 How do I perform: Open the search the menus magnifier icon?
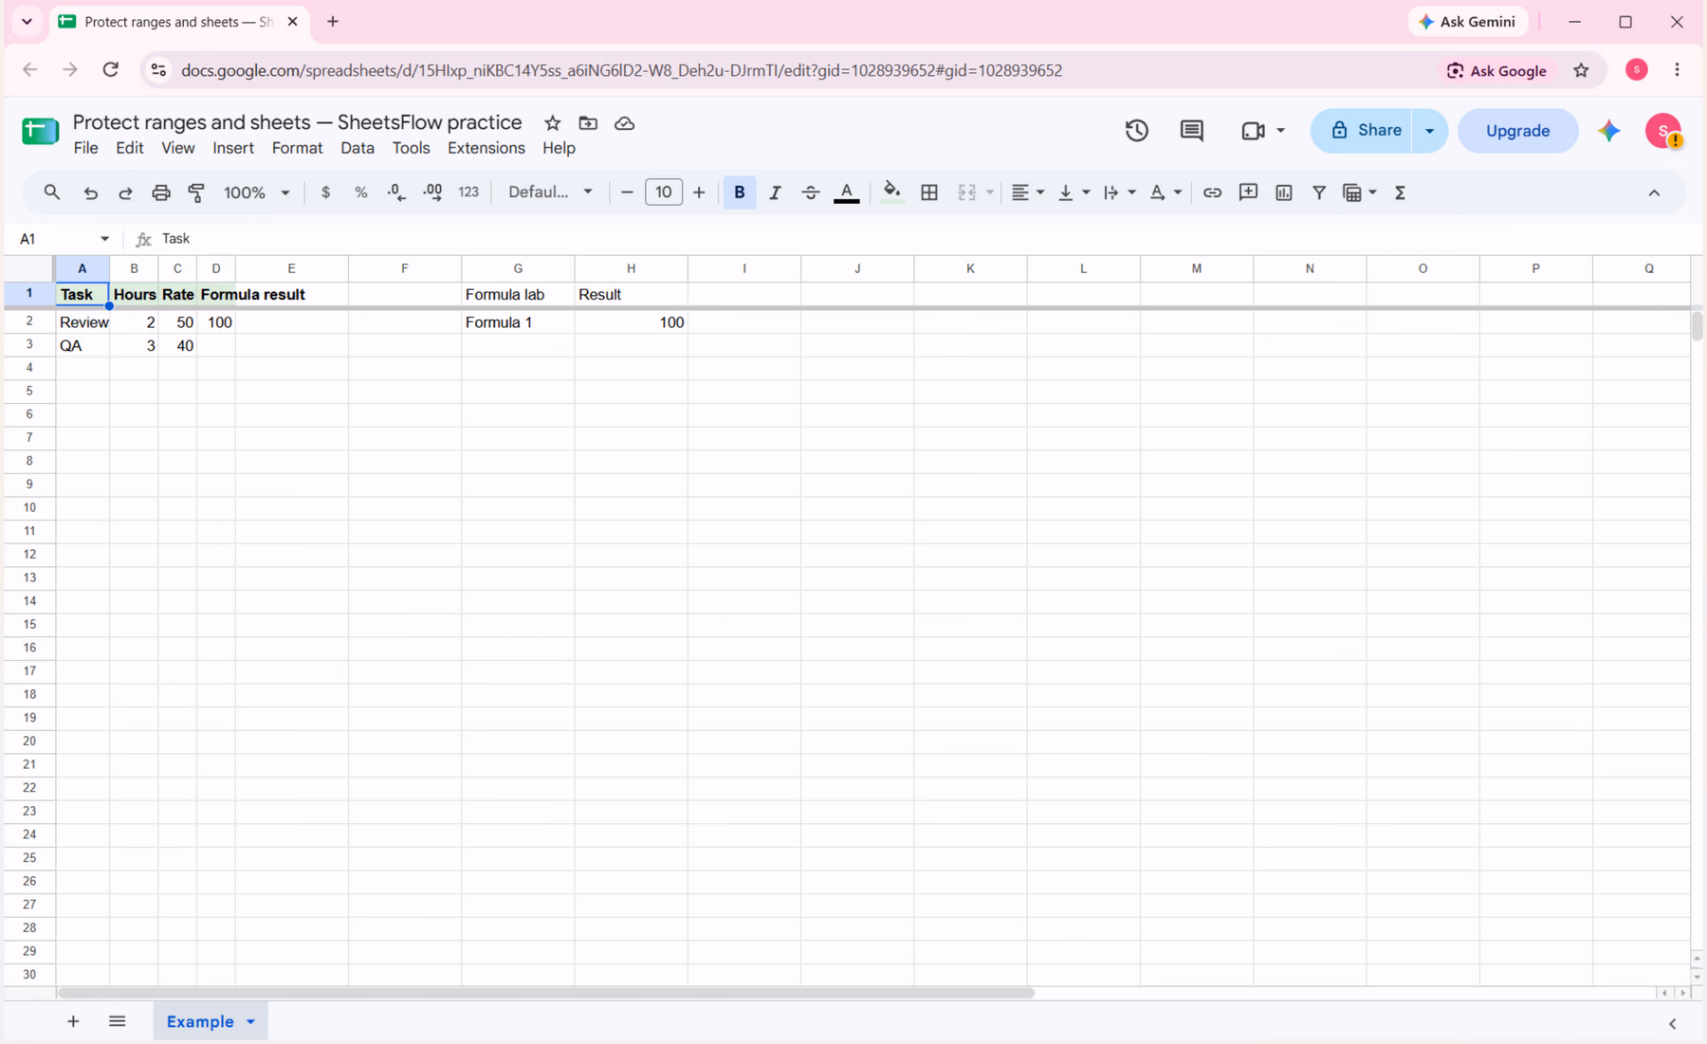(x=52, y=192)
